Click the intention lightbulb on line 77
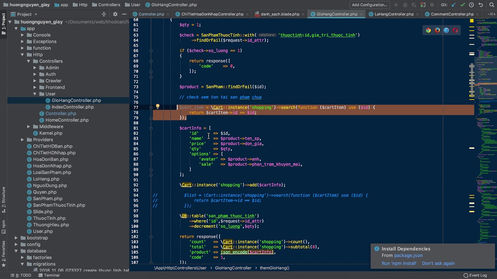 tap(158, 107)
